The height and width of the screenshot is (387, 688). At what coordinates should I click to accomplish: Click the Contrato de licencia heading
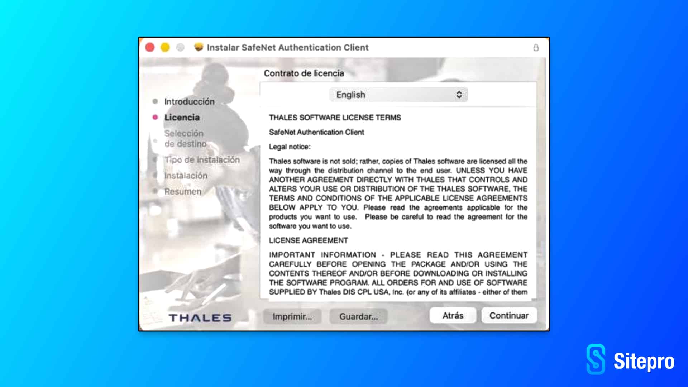304,73
